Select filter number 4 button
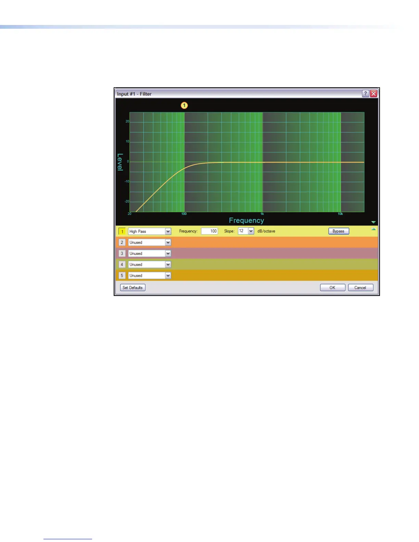 click(x=122, y=264)
